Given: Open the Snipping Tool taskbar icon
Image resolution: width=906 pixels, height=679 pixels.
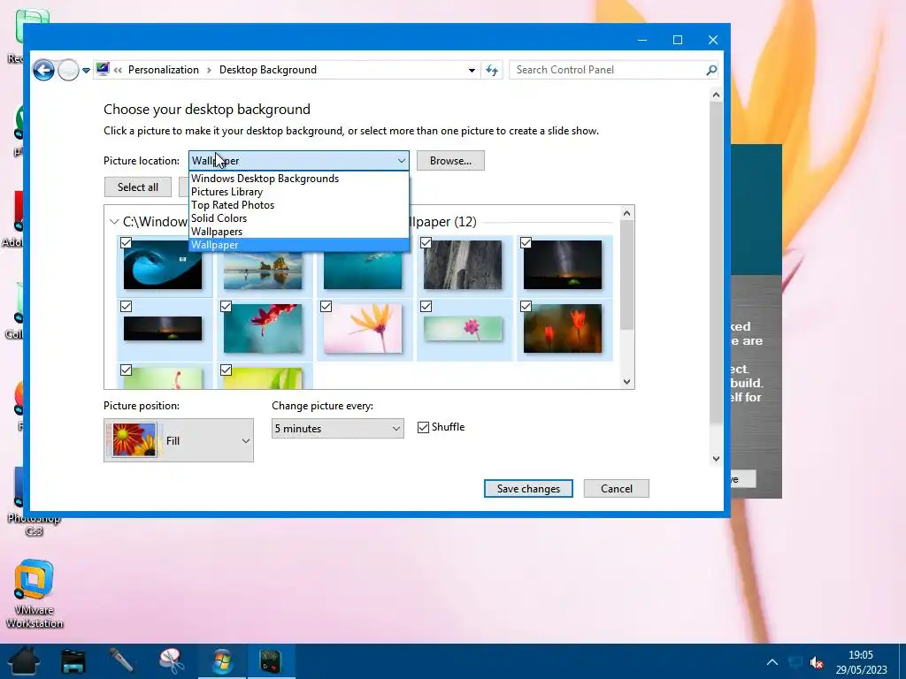Looking at the screenshot, I should (x=172, y=661).
